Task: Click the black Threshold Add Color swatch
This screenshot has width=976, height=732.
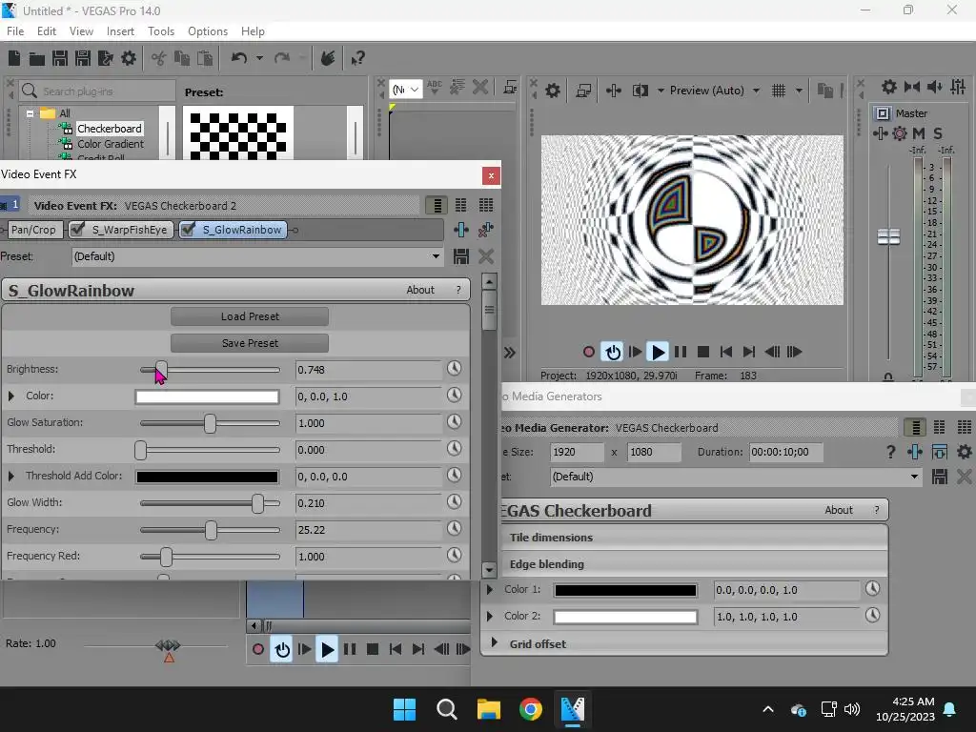Action: click(x=207, y=477)
